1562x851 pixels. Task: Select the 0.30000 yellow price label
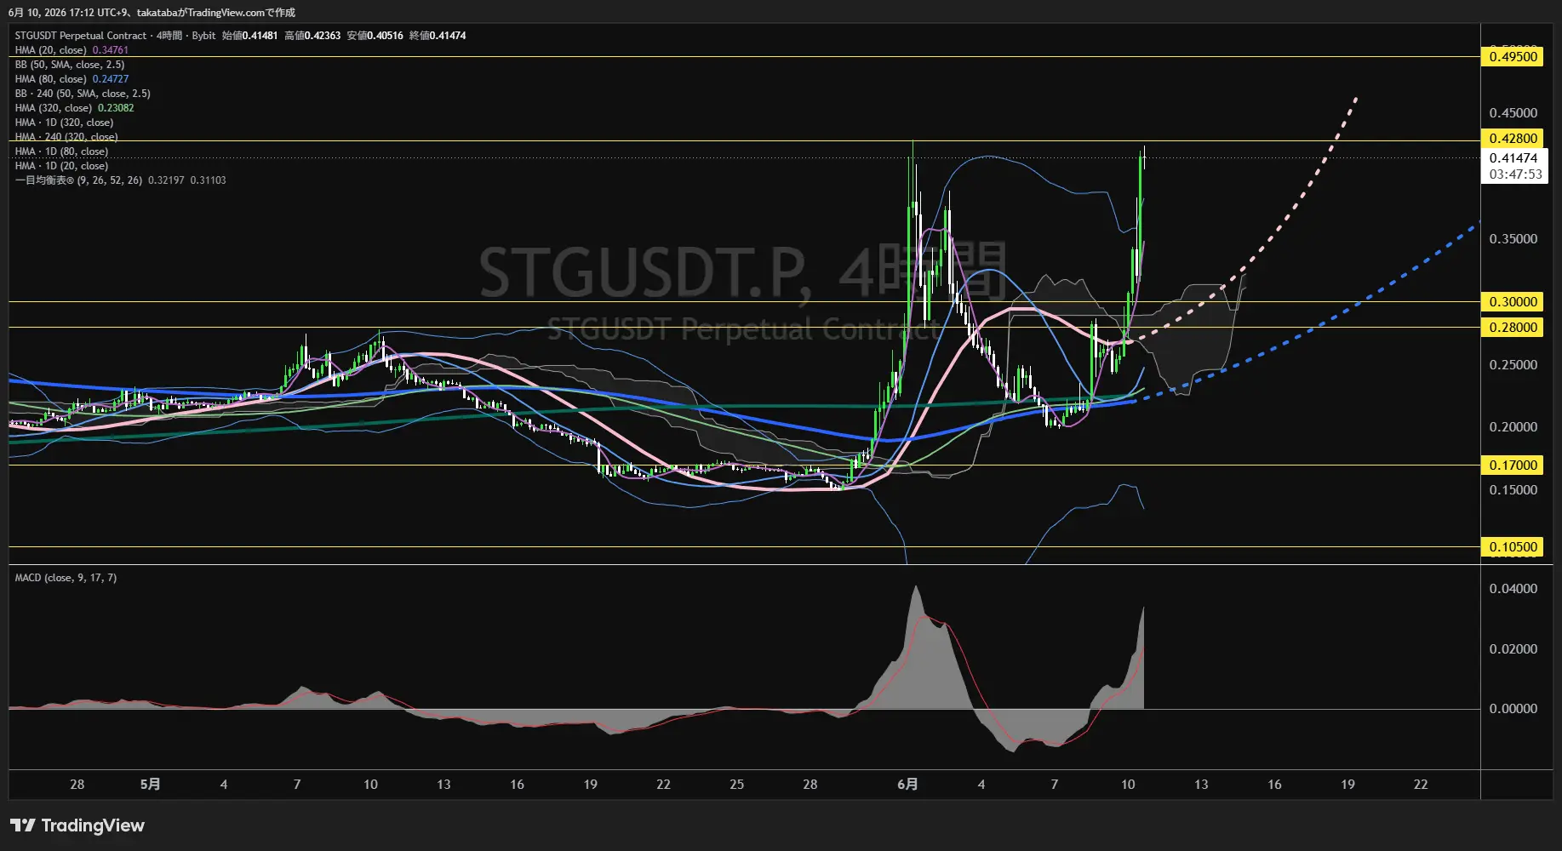[x=1513, y=302]
